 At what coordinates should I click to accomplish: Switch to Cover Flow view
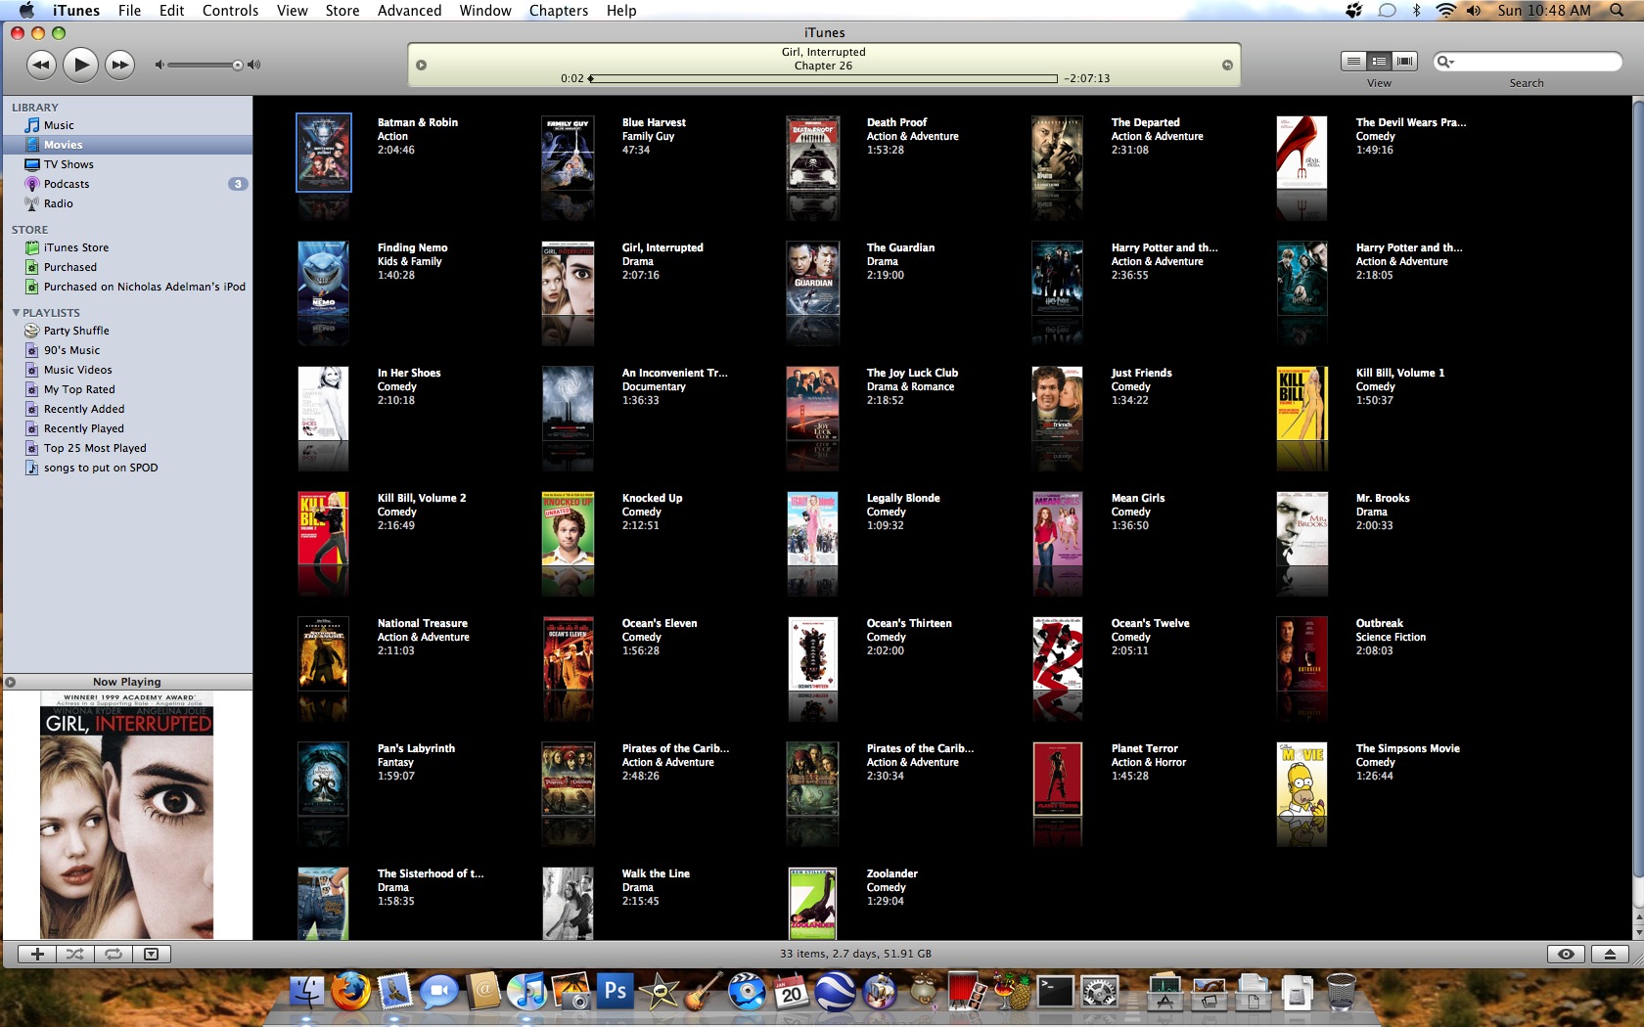tap(1404, 61)
